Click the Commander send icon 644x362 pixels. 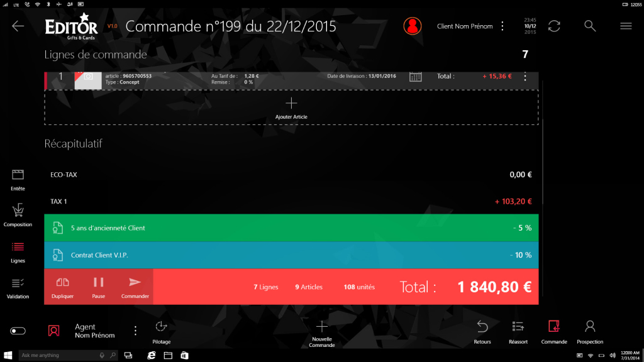[135, 283]
